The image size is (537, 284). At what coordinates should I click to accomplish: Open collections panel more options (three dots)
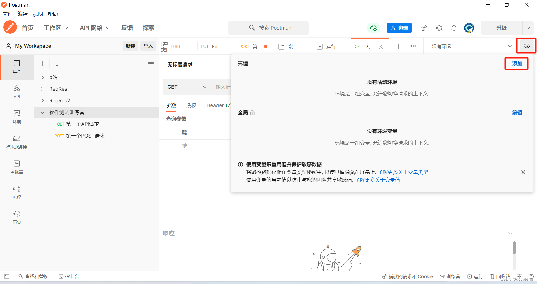pyautogui.click(x=151, y=63)
